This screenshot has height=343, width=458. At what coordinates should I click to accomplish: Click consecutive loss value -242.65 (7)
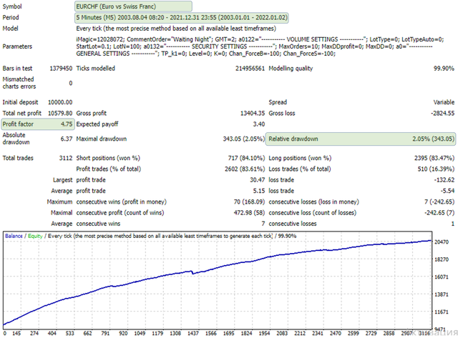point(439,213)
